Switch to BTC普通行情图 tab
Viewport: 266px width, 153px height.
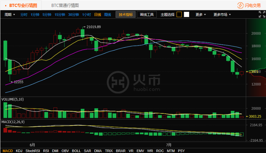tap(65, 5)
